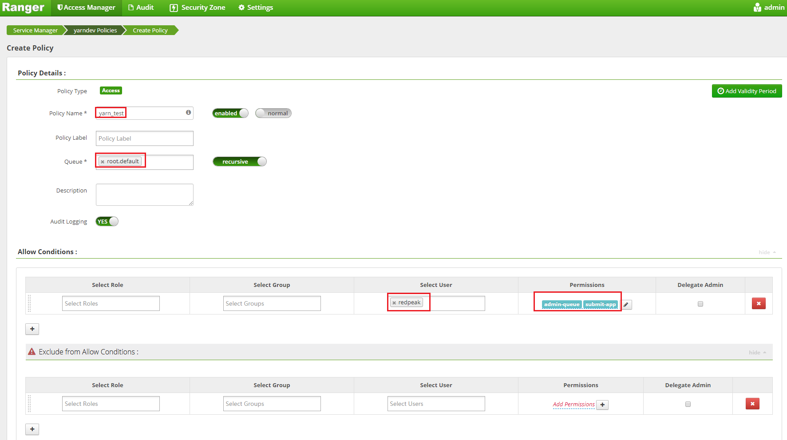Edit permissions with the pencil icon
787x440 pixels.
626,305
